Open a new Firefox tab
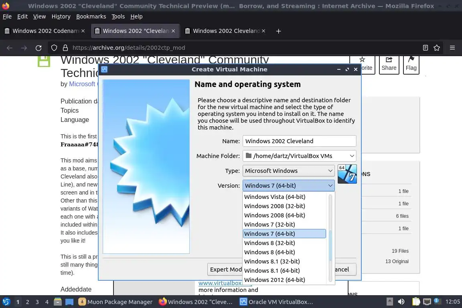 [x=278, y=31]
